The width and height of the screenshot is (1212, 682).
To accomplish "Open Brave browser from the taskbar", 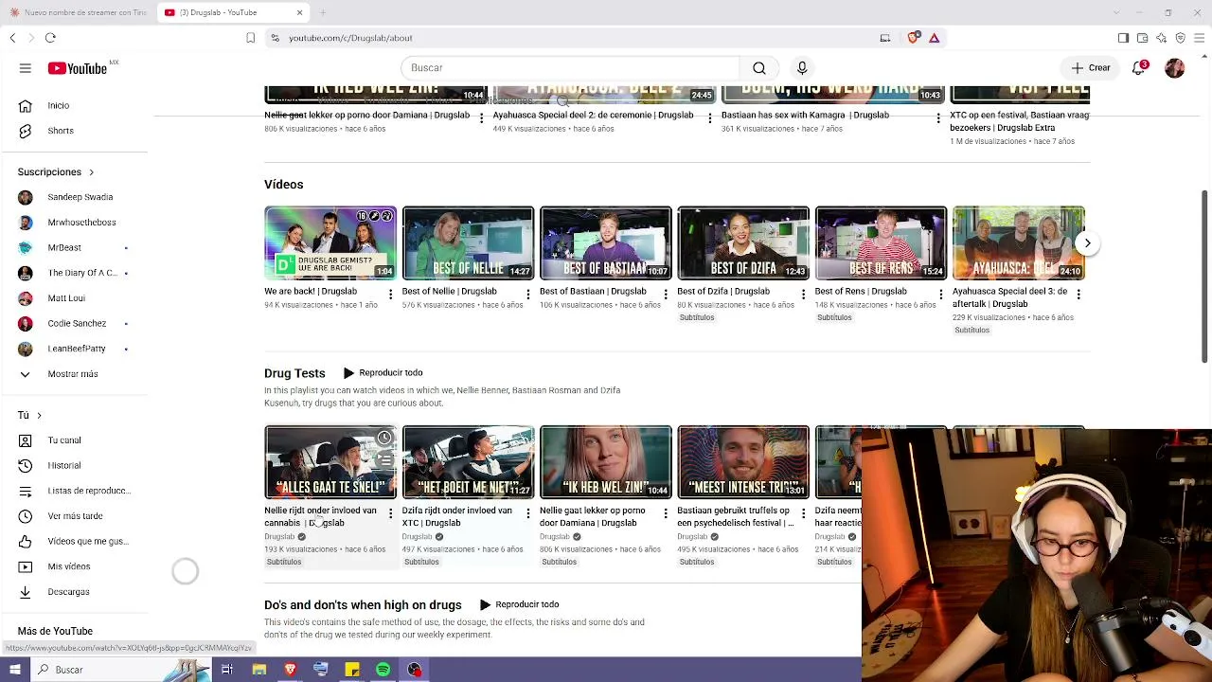I will tap(290, 670).
